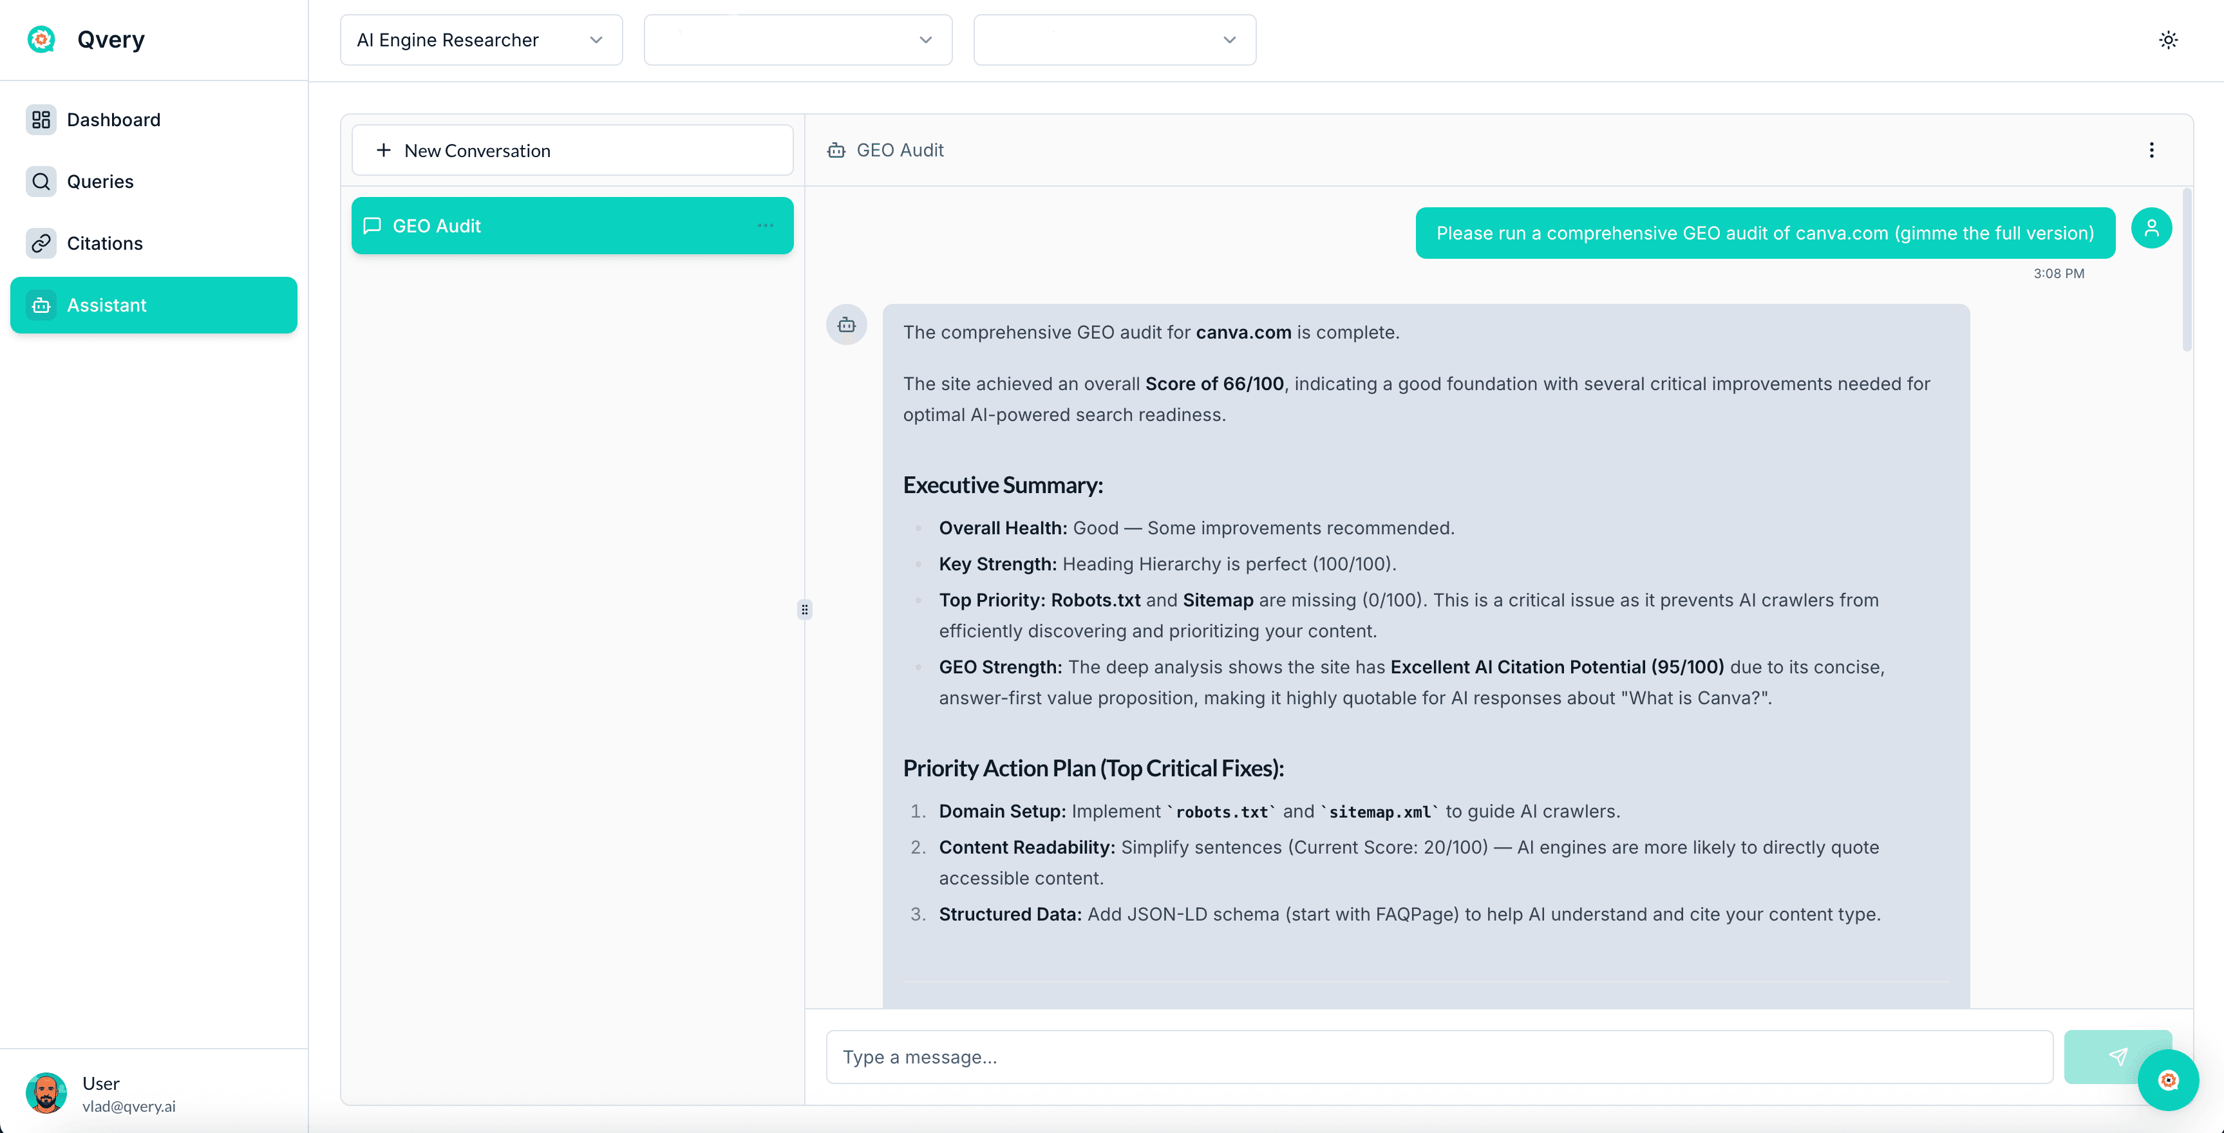Open the second empty header dropdown
The height and width of the screenshot is (1133, 2224).
798,40
